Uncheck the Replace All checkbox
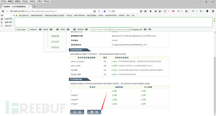Viewport: 216px width, 116px height. (x=131, y=29)
